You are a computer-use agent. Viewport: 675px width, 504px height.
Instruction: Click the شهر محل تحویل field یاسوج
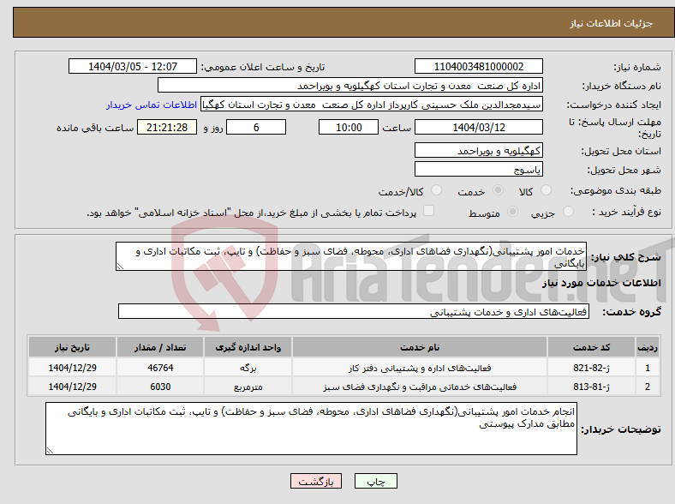tap(478, 169)
